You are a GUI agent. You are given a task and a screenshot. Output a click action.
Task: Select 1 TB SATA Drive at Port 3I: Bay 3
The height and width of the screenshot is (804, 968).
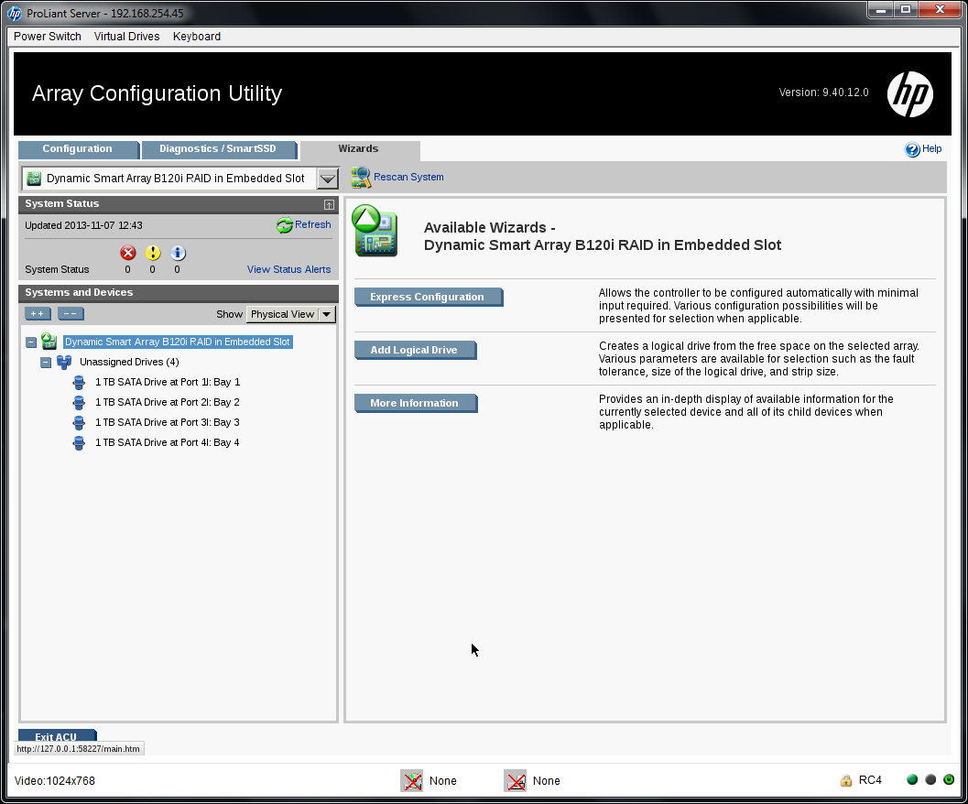click(168, 422)
